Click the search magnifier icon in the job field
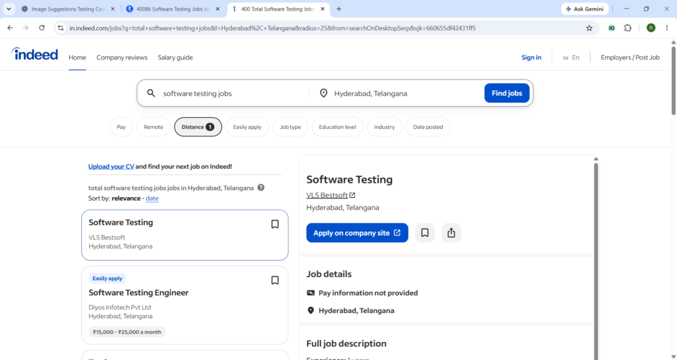This screenshot has width=677, height=360. (151, 93)
